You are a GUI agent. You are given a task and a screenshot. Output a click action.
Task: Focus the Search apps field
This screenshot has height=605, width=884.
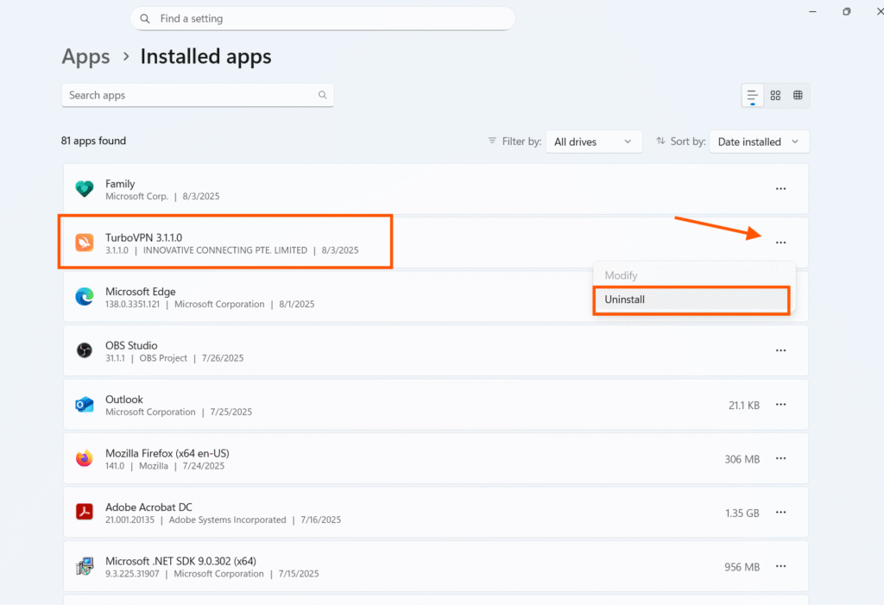198,95
